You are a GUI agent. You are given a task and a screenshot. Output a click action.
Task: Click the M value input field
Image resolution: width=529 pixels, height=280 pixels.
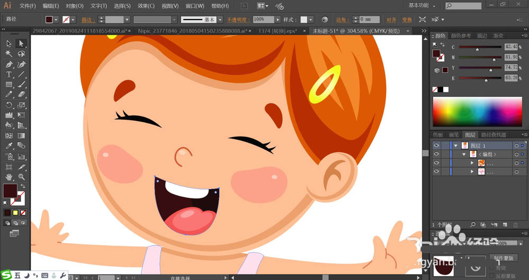511,57
